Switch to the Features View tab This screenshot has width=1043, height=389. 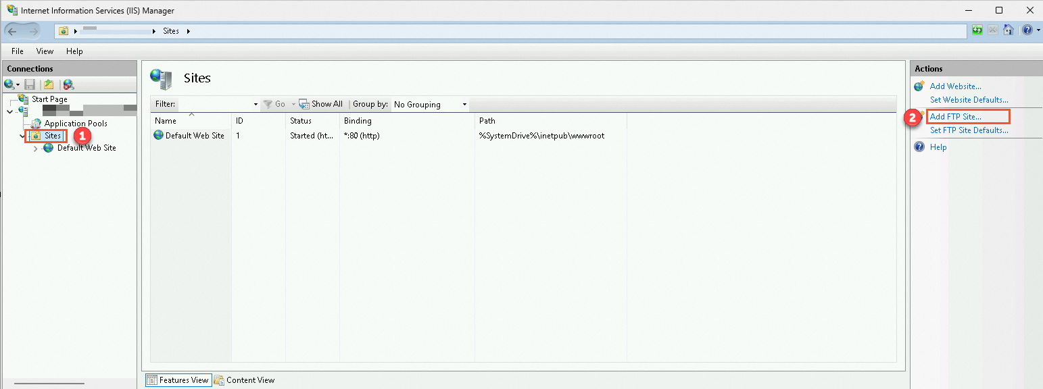coord(178,380)
